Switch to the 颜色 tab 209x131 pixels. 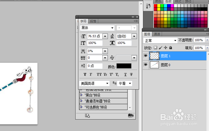(158, 1)
